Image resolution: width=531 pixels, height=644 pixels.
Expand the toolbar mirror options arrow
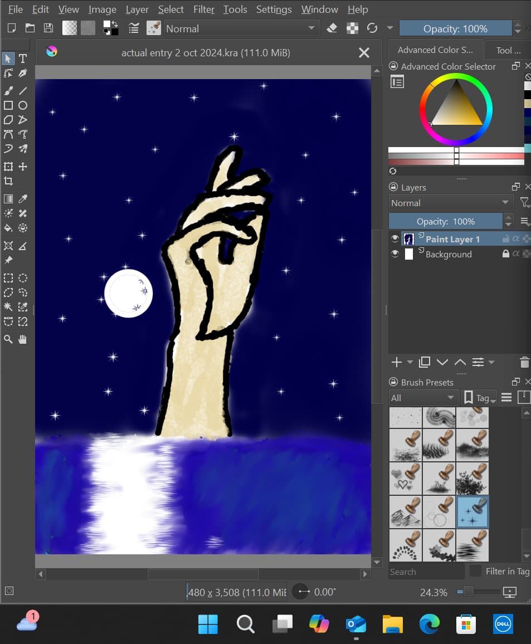[389, 28]
